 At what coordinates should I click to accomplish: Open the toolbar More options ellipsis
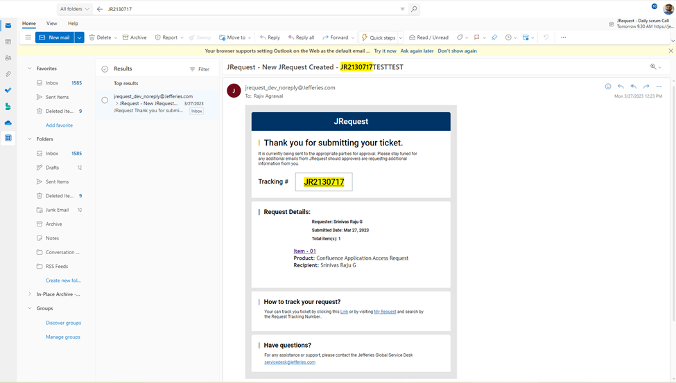(564, 37)
